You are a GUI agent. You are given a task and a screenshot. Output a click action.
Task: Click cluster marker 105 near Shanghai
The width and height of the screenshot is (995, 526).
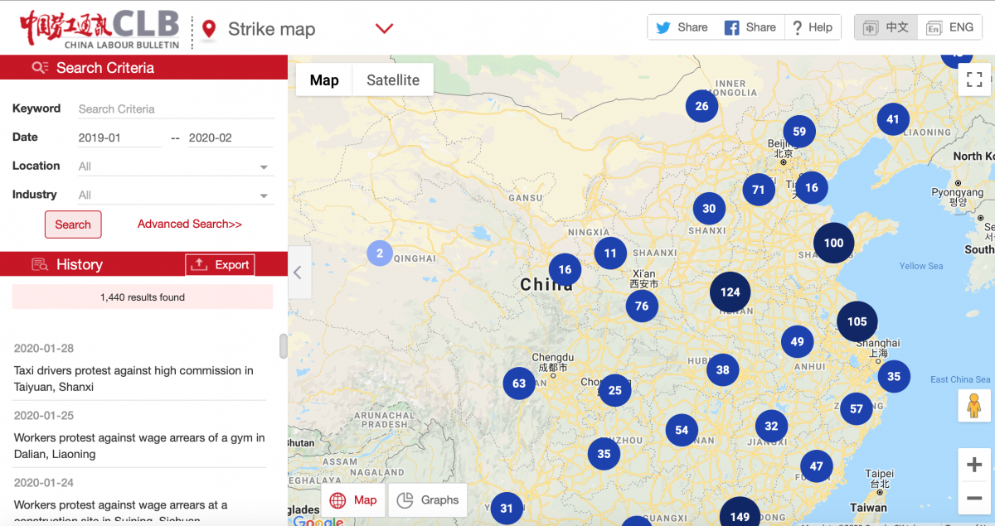tap(857, 321)
